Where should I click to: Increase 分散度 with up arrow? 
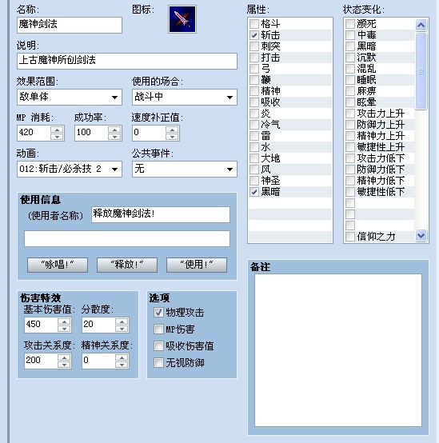point(122,321)
